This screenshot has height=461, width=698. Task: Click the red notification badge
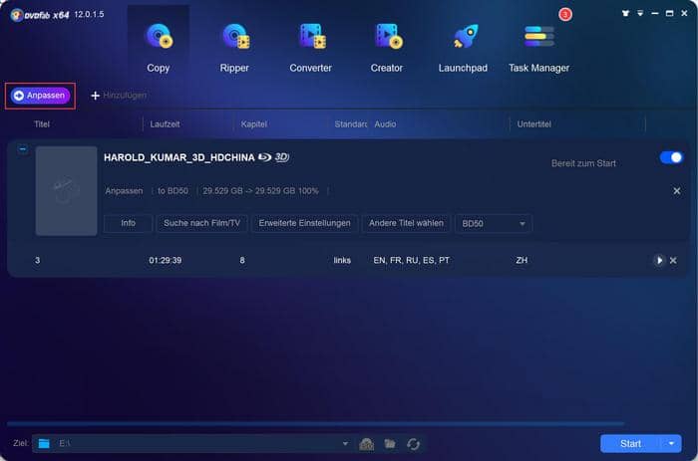click(x=565, y=14)
